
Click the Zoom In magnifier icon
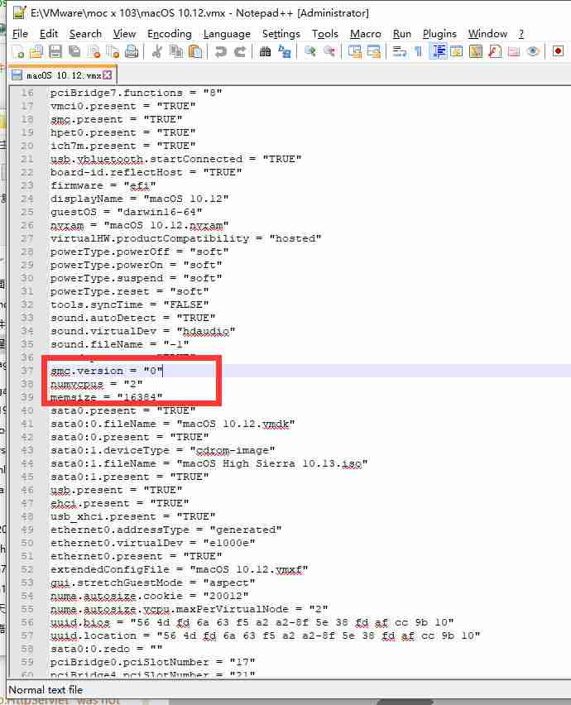point(309,51)
